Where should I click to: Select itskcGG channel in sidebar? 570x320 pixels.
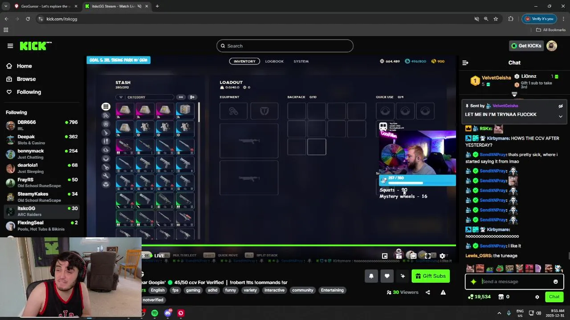42,211
